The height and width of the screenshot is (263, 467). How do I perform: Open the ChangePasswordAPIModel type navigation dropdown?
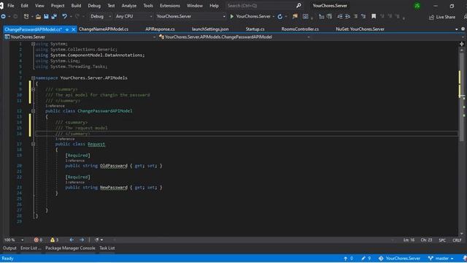[x=234, y=37]
